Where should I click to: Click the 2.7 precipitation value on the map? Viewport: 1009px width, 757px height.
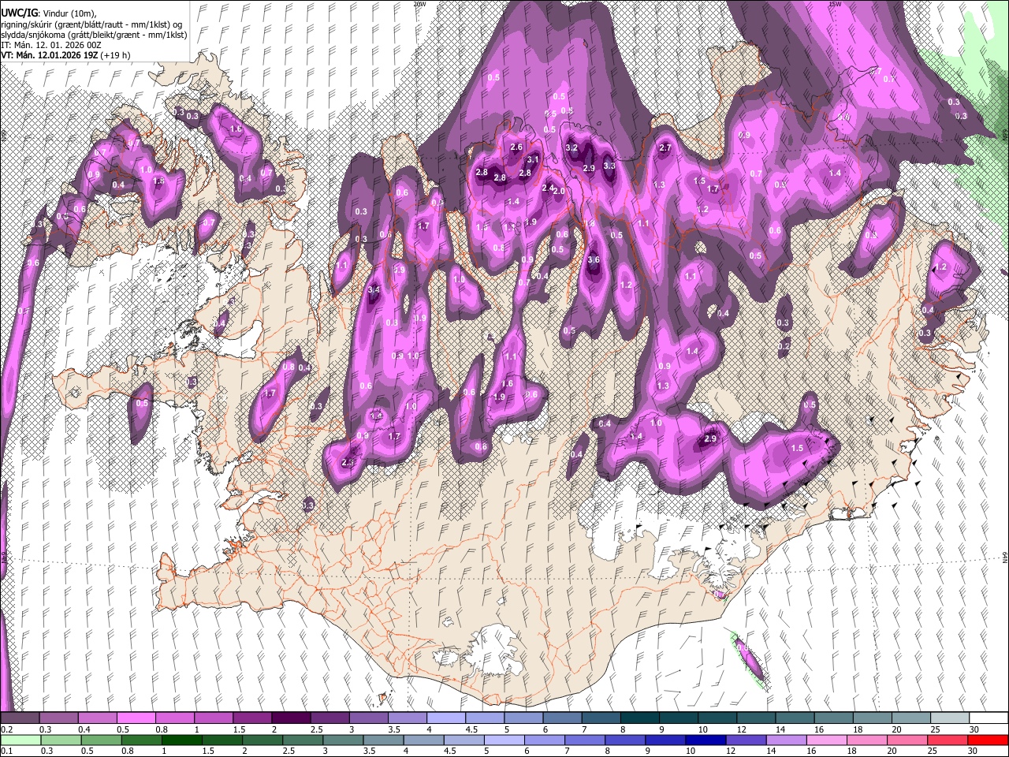665,148
